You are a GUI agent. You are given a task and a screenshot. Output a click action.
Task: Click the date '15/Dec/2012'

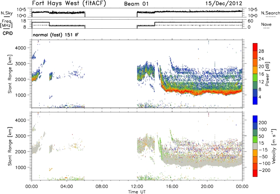click(224, 4)
